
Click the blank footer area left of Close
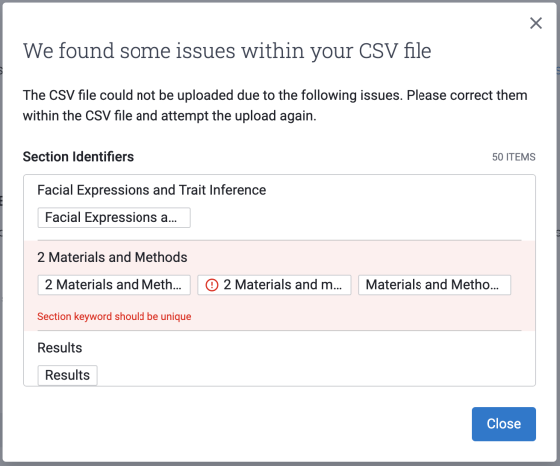pos(246,424)
